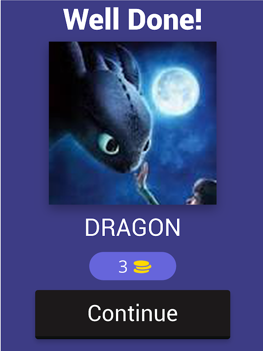Image resolution: width=263 pixels, height=351 pixels.
Task: Click the full moon in the picture
Action: (176, 91)
